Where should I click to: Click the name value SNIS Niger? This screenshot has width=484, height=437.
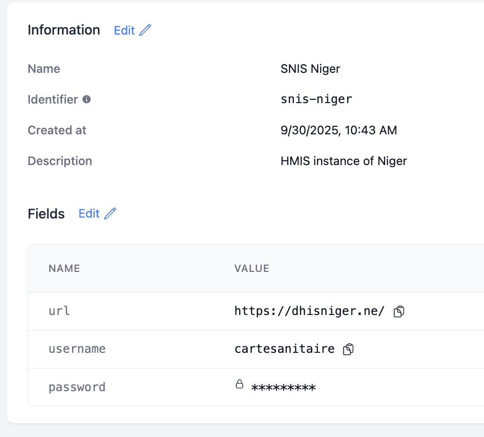click(310, 69)
